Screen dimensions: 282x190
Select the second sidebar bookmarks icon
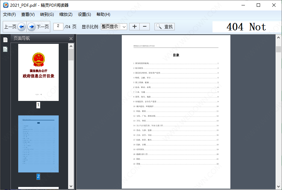[5, 49]
